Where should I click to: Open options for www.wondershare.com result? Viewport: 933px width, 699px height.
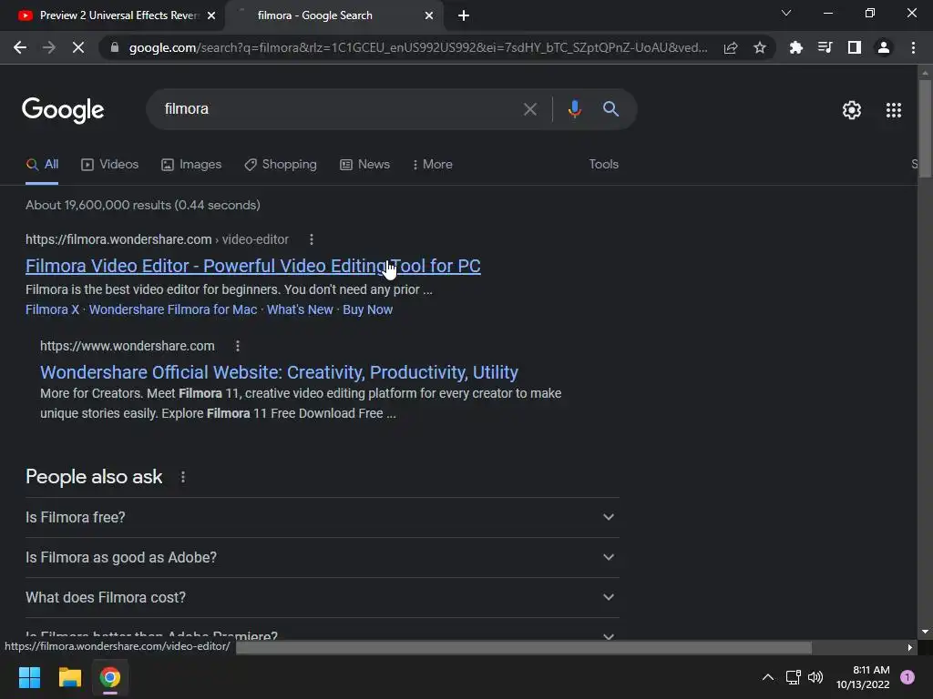click(238, 346)
